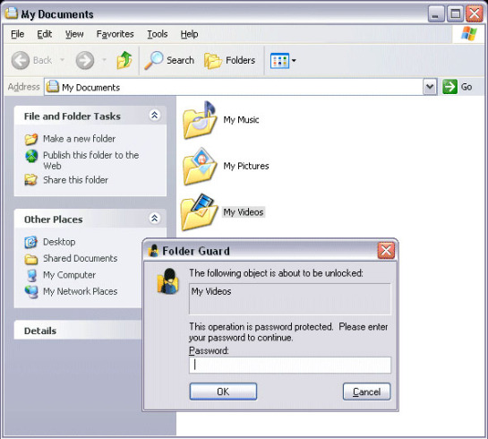Open My Computer link
Screen dimensions: 488x439
(x=70, y=275)
